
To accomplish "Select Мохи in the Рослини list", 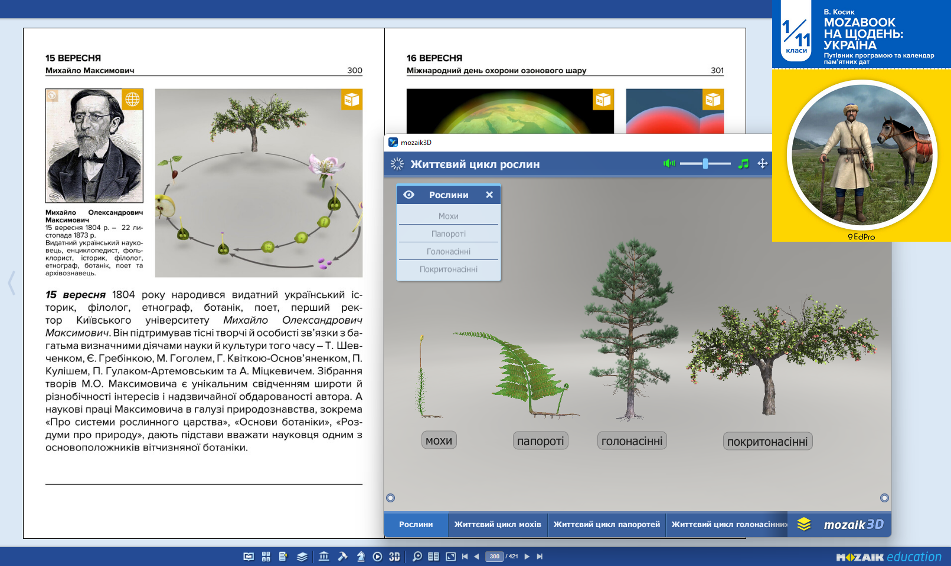I will point(449,216).
